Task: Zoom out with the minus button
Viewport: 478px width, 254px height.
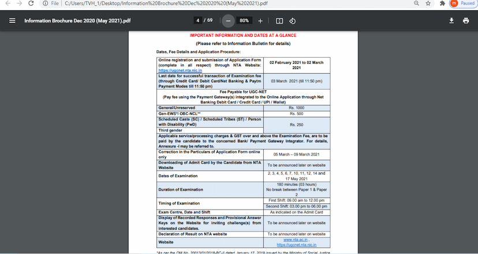Action: click(228, 21)
